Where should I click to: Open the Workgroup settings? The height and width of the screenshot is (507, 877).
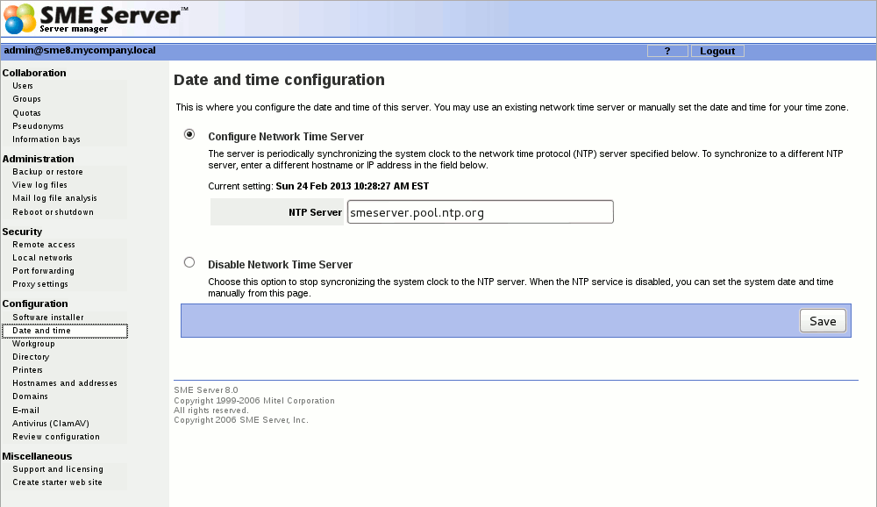point(33,344)
